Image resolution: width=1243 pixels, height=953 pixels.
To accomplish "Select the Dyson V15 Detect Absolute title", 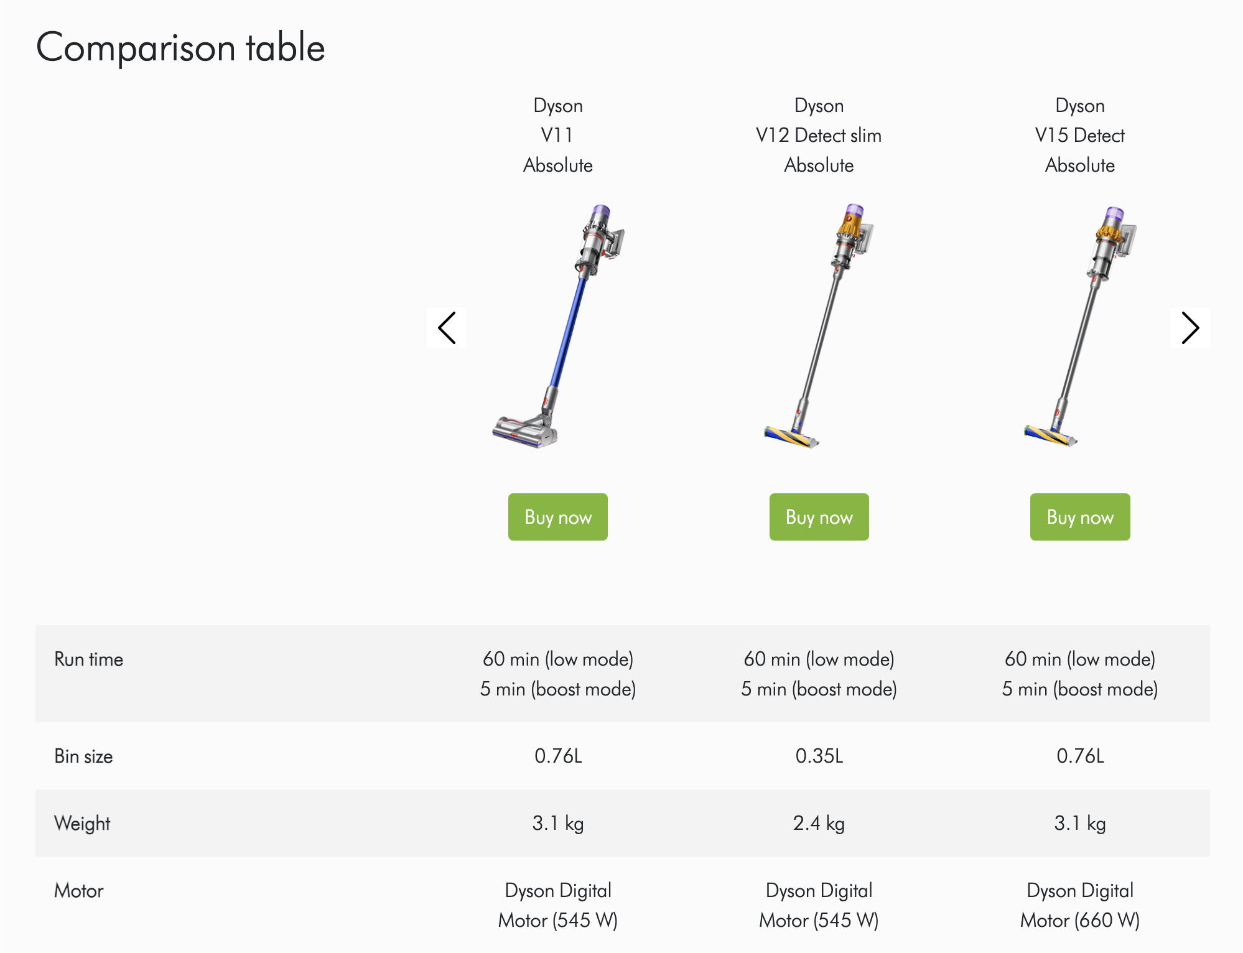I will tap(1080, 135).
